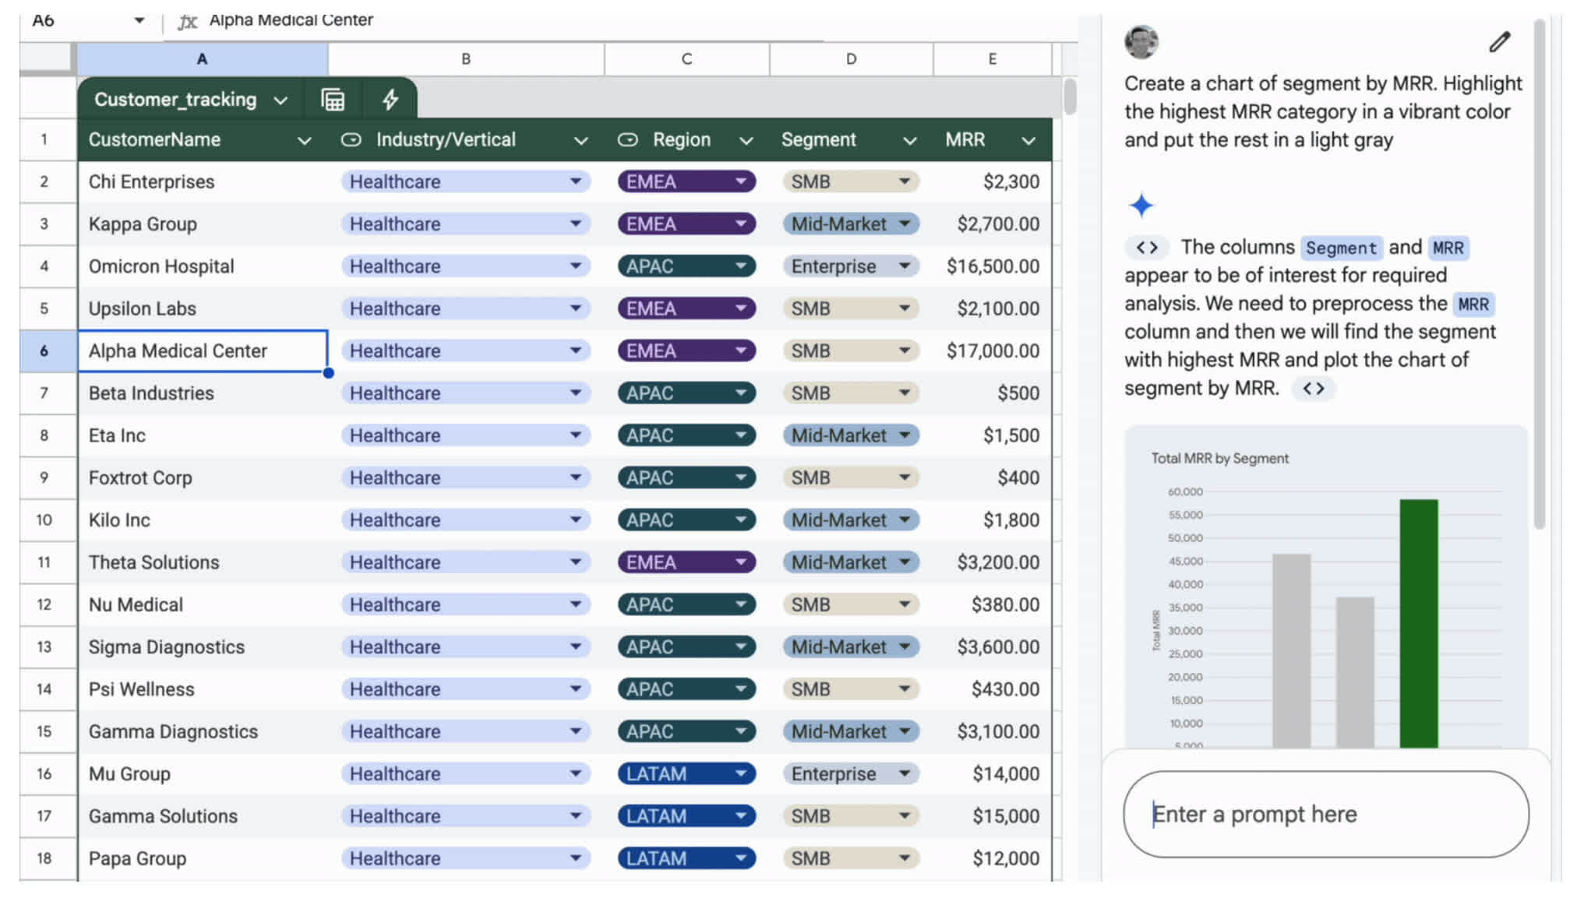Click the lightning bolt icon in table header
This screenshot has width=1577, height=898.
(x=390, y=100)
